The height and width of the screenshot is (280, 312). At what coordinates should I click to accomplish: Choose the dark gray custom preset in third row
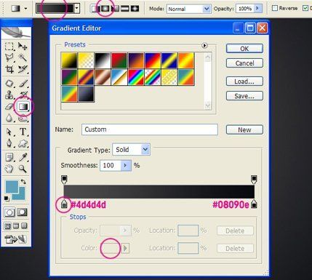(x=86, y=94)
